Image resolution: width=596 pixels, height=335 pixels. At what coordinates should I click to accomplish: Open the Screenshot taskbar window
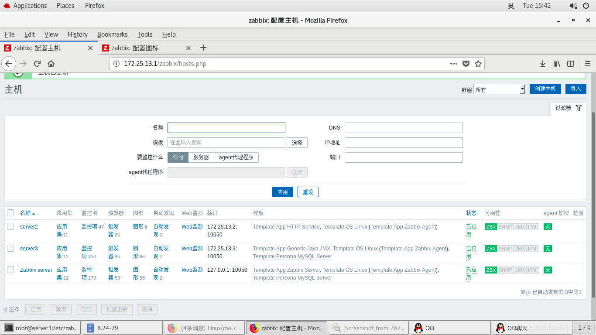coord(369,328)
